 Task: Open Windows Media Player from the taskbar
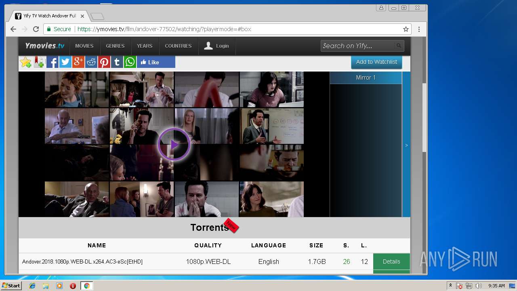(x=59, y=286)
